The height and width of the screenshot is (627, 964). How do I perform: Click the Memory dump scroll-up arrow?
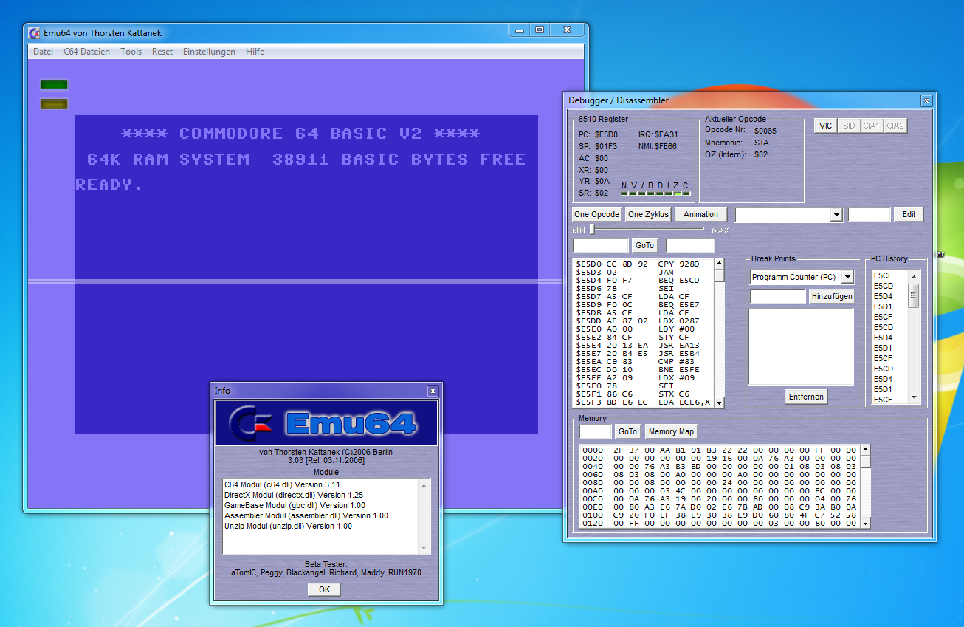865,449
